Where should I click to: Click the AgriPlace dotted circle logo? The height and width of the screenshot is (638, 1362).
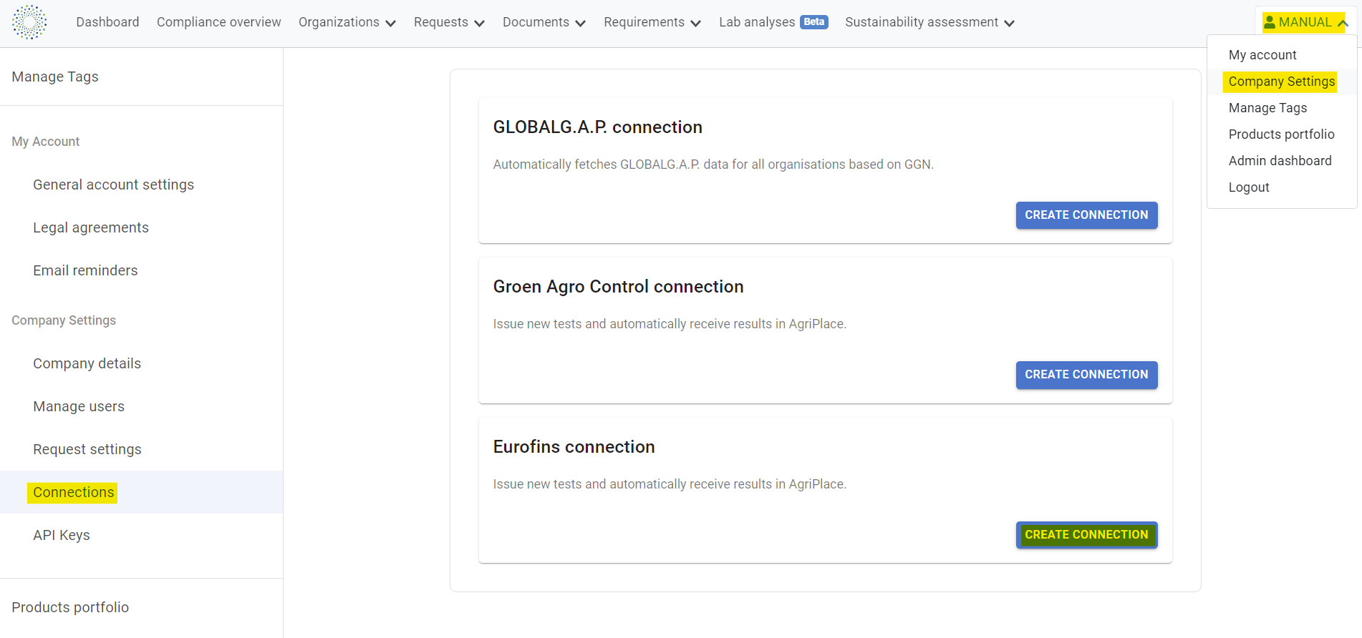point(29,22)
